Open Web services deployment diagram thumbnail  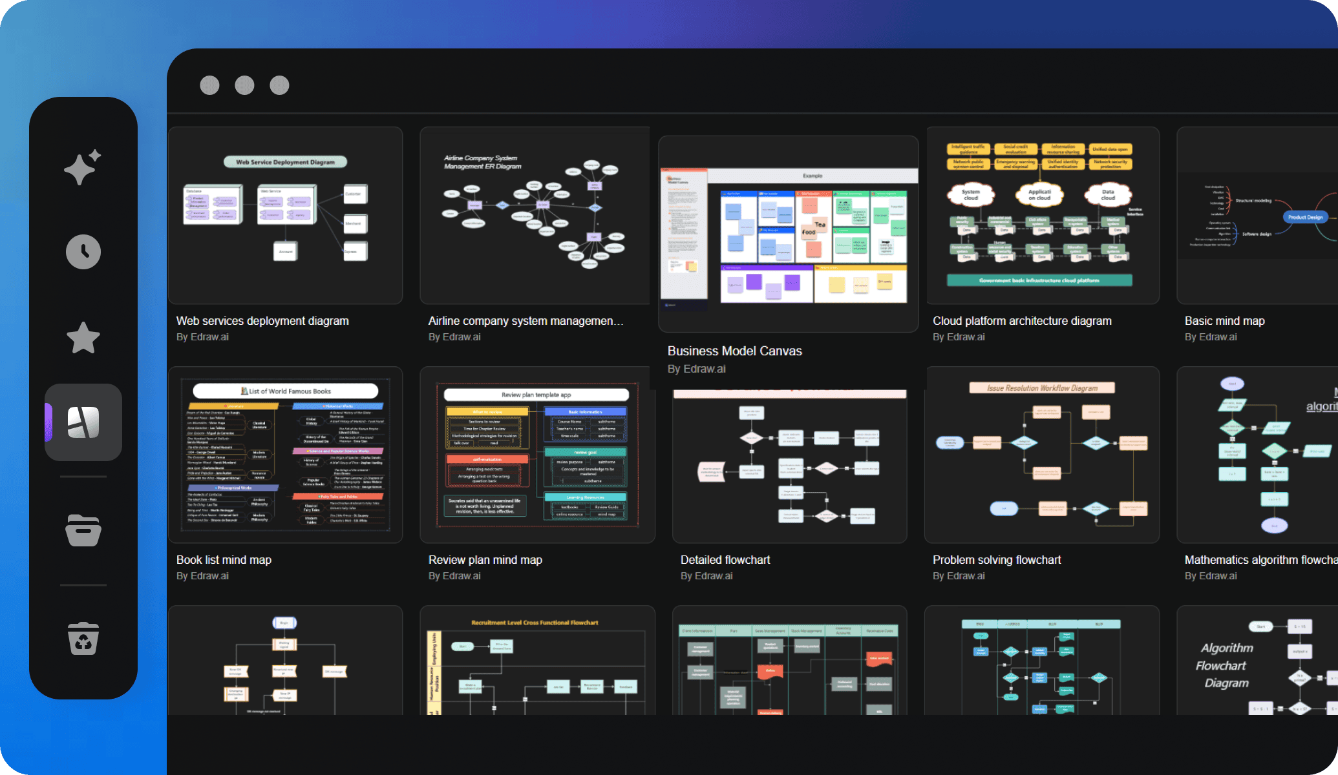coord(285,215)
